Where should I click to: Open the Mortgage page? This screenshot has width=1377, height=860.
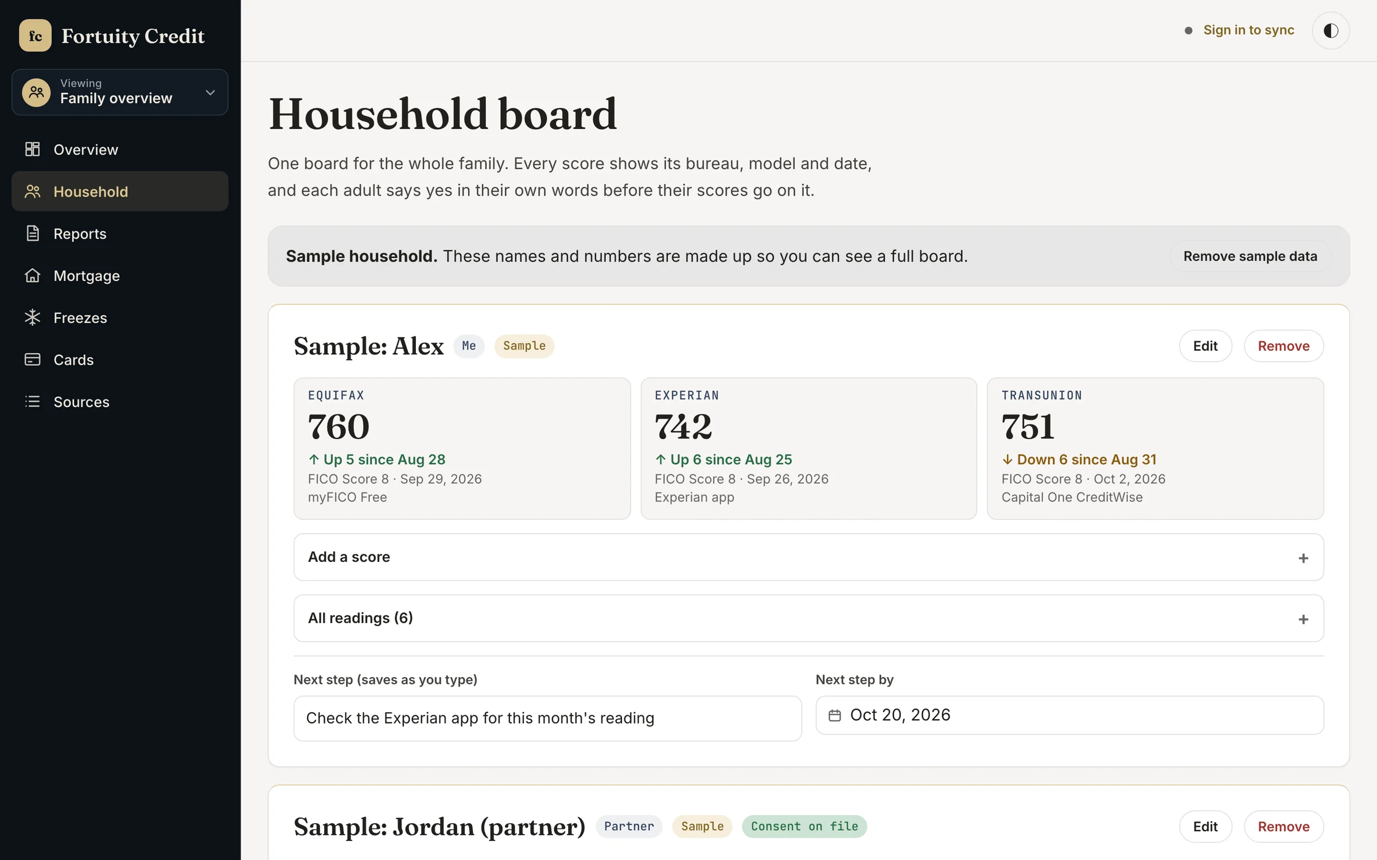120,275
